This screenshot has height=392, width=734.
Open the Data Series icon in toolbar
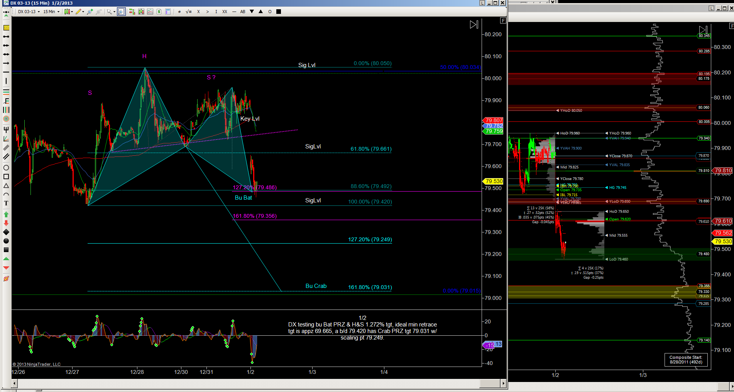click(141, 12)
